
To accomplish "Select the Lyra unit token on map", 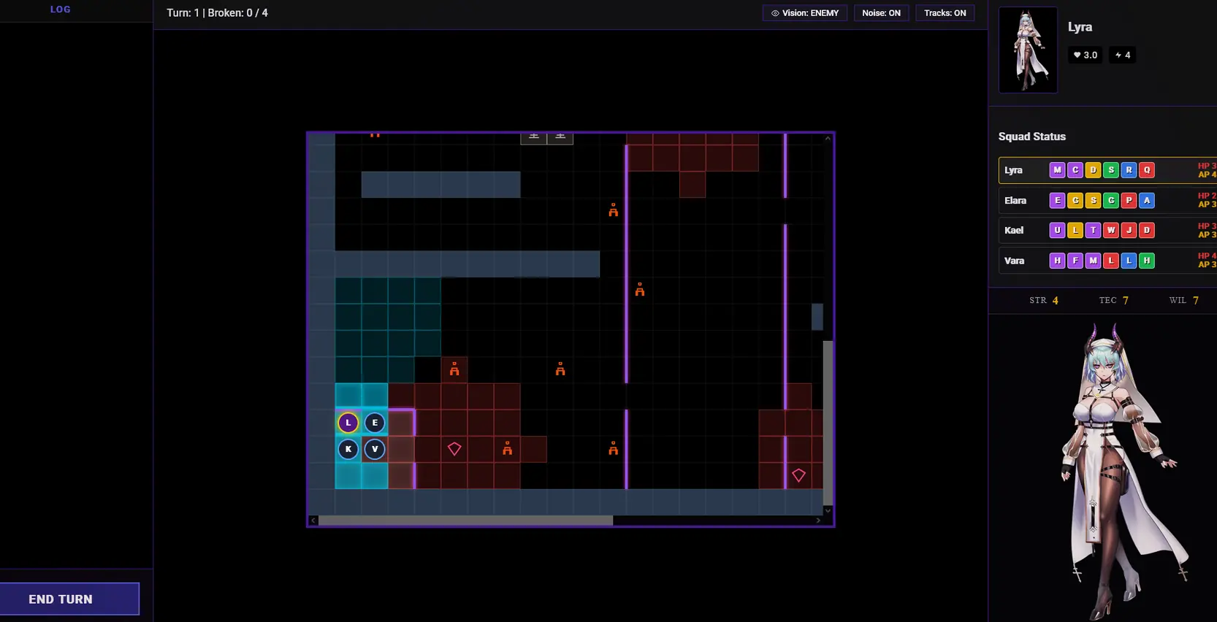I will click(x=348, y=423).
